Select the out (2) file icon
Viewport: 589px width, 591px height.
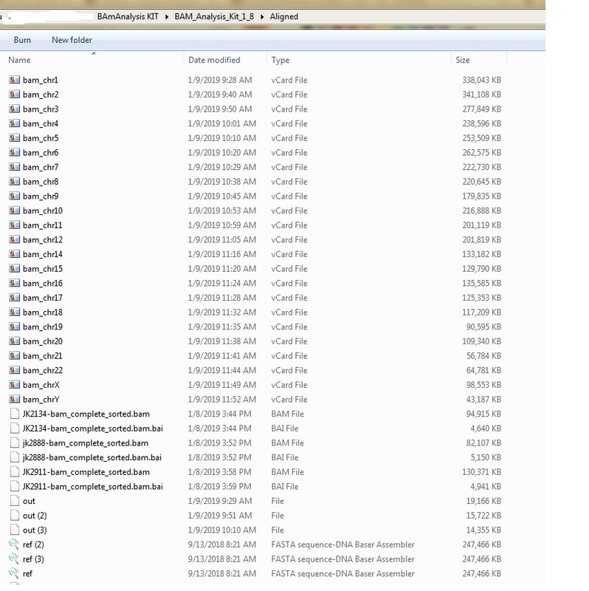14,515
